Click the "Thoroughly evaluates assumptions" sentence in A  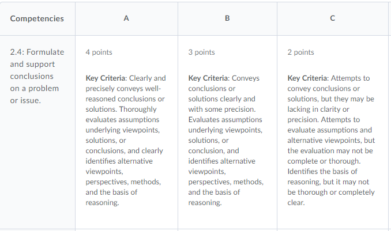pyautogui.click(x=122, y=120)
